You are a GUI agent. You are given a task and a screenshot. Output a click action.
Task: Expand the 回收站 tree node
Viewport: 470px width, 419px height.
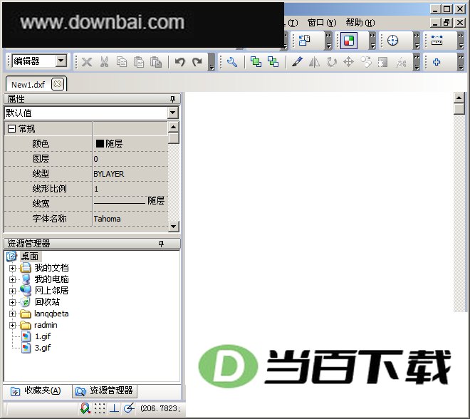tap(12, 302)
